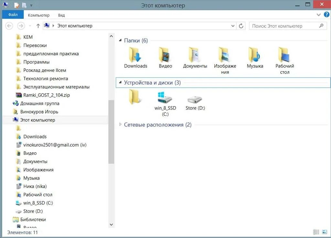Image resolution: width=331 pixels, height=238 pixels.
Task: Click the breadcrumb arrow before Этот компьютер
Action: click(x=53, y=26)
